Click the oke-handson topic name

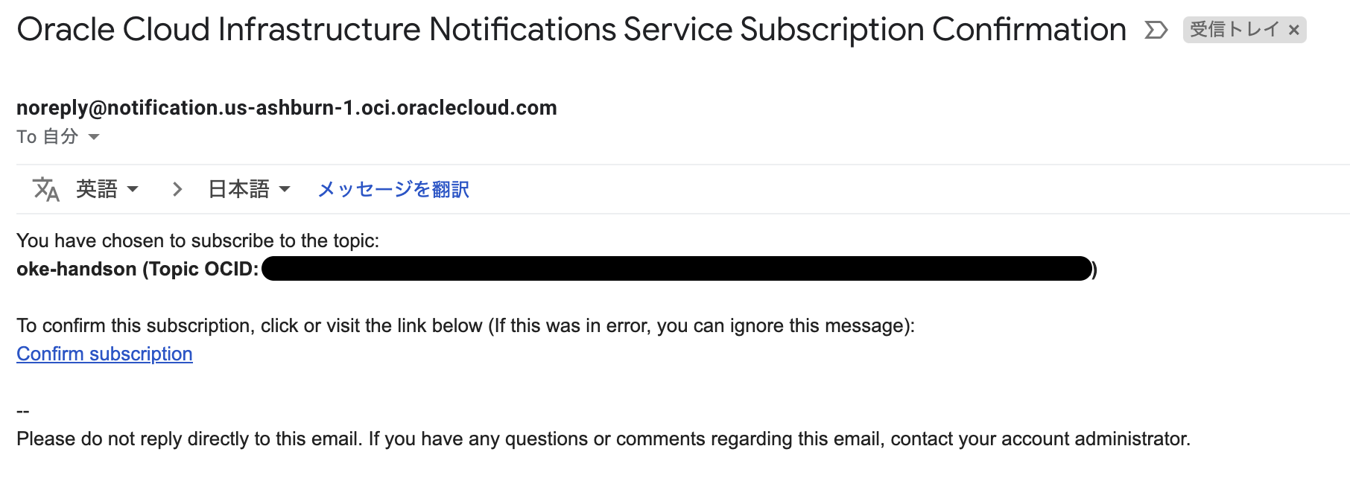pos(76,269)
